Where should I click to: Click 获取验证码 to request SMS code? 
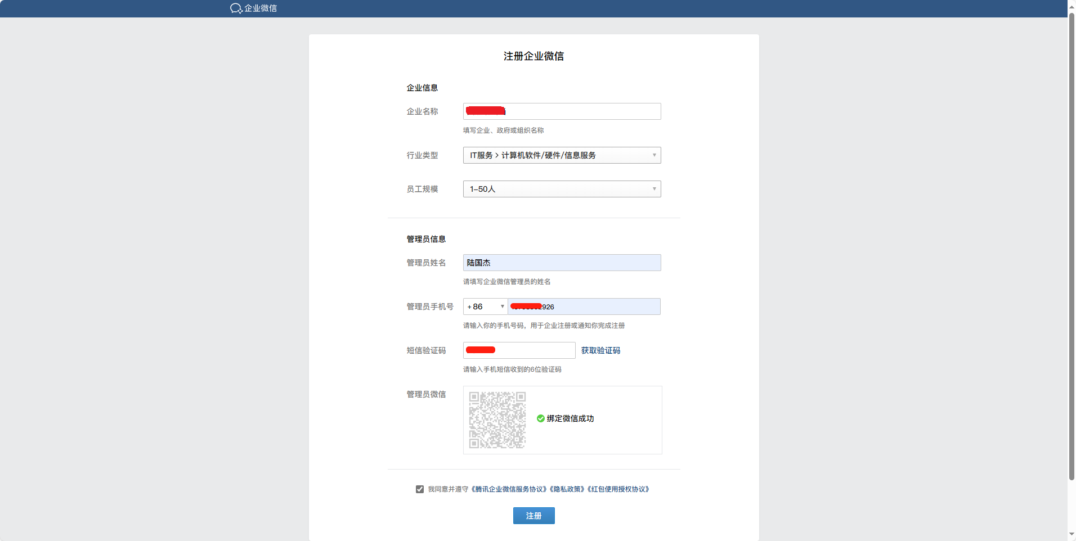600,350
